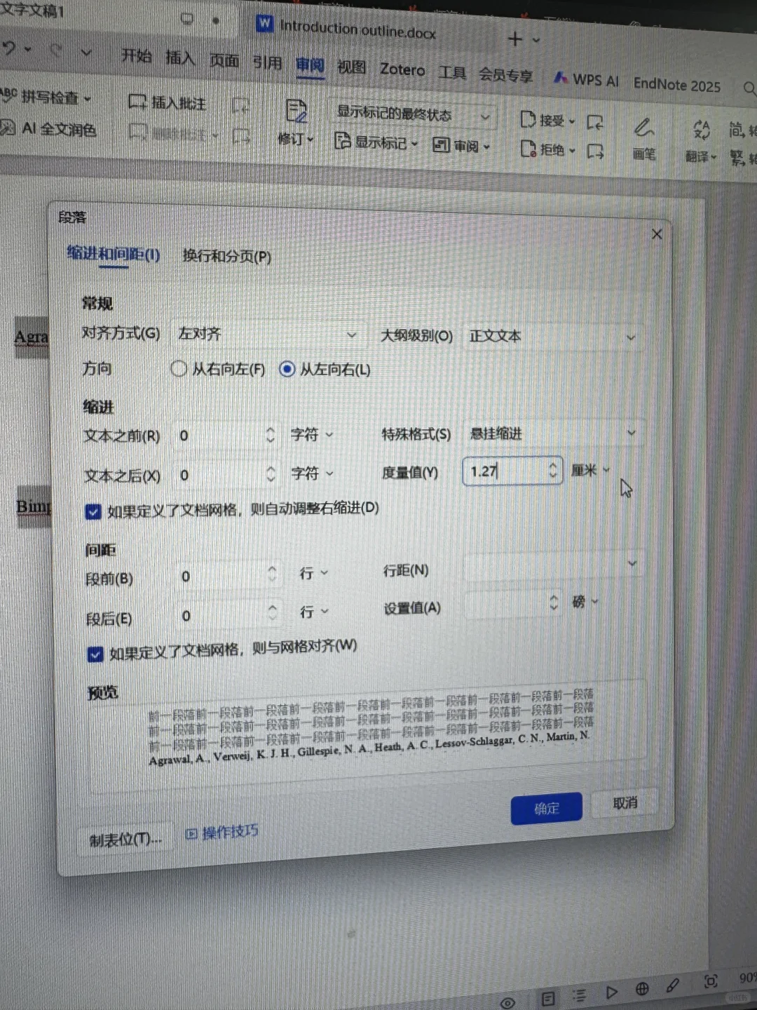Open the 特殊格式(S) dropdown showing 悬挂缩进
Viewport: 757px width, 1010px height.
[630, 433]
